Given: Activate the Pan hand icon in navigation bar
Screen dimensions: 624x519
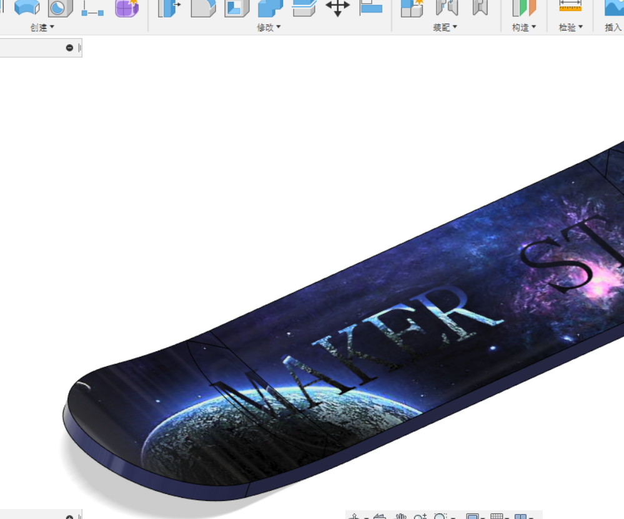Looking at the screenshot, I should (x=400, y=517).
